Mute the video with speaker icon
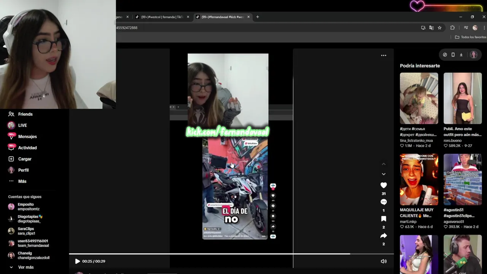 coord(384,261)
